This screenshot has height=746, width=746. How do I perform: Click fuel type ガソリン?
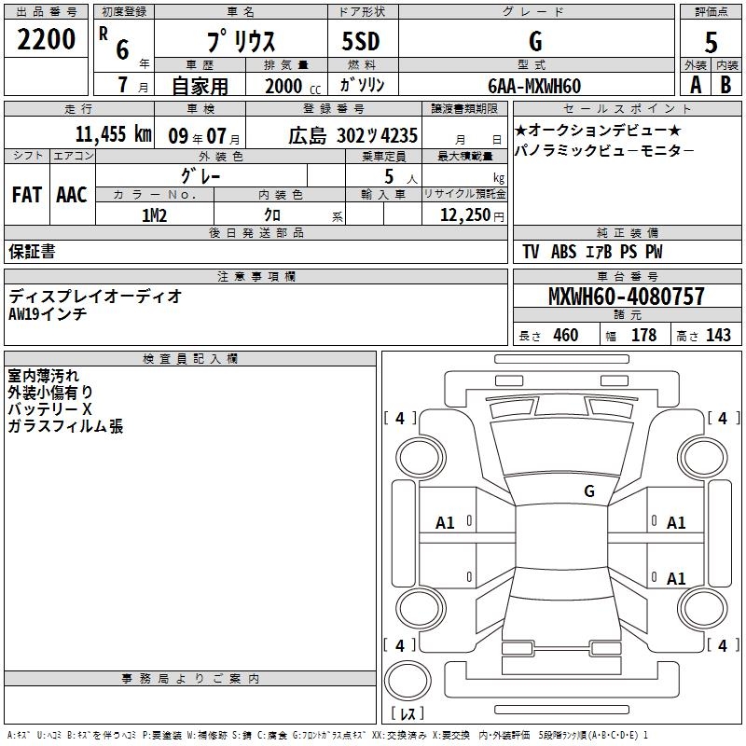(362, 85)
